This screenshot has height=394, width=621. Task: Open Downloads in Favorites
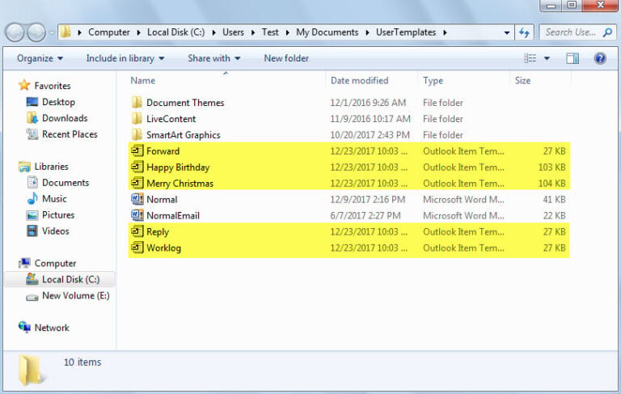pos(65,118)
